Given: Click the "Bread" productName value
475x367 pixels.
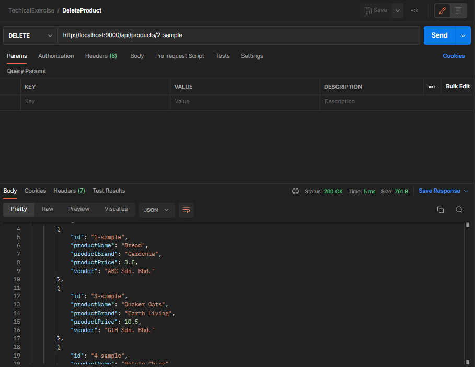Looking at the screenshot, I should click(133, 246).
